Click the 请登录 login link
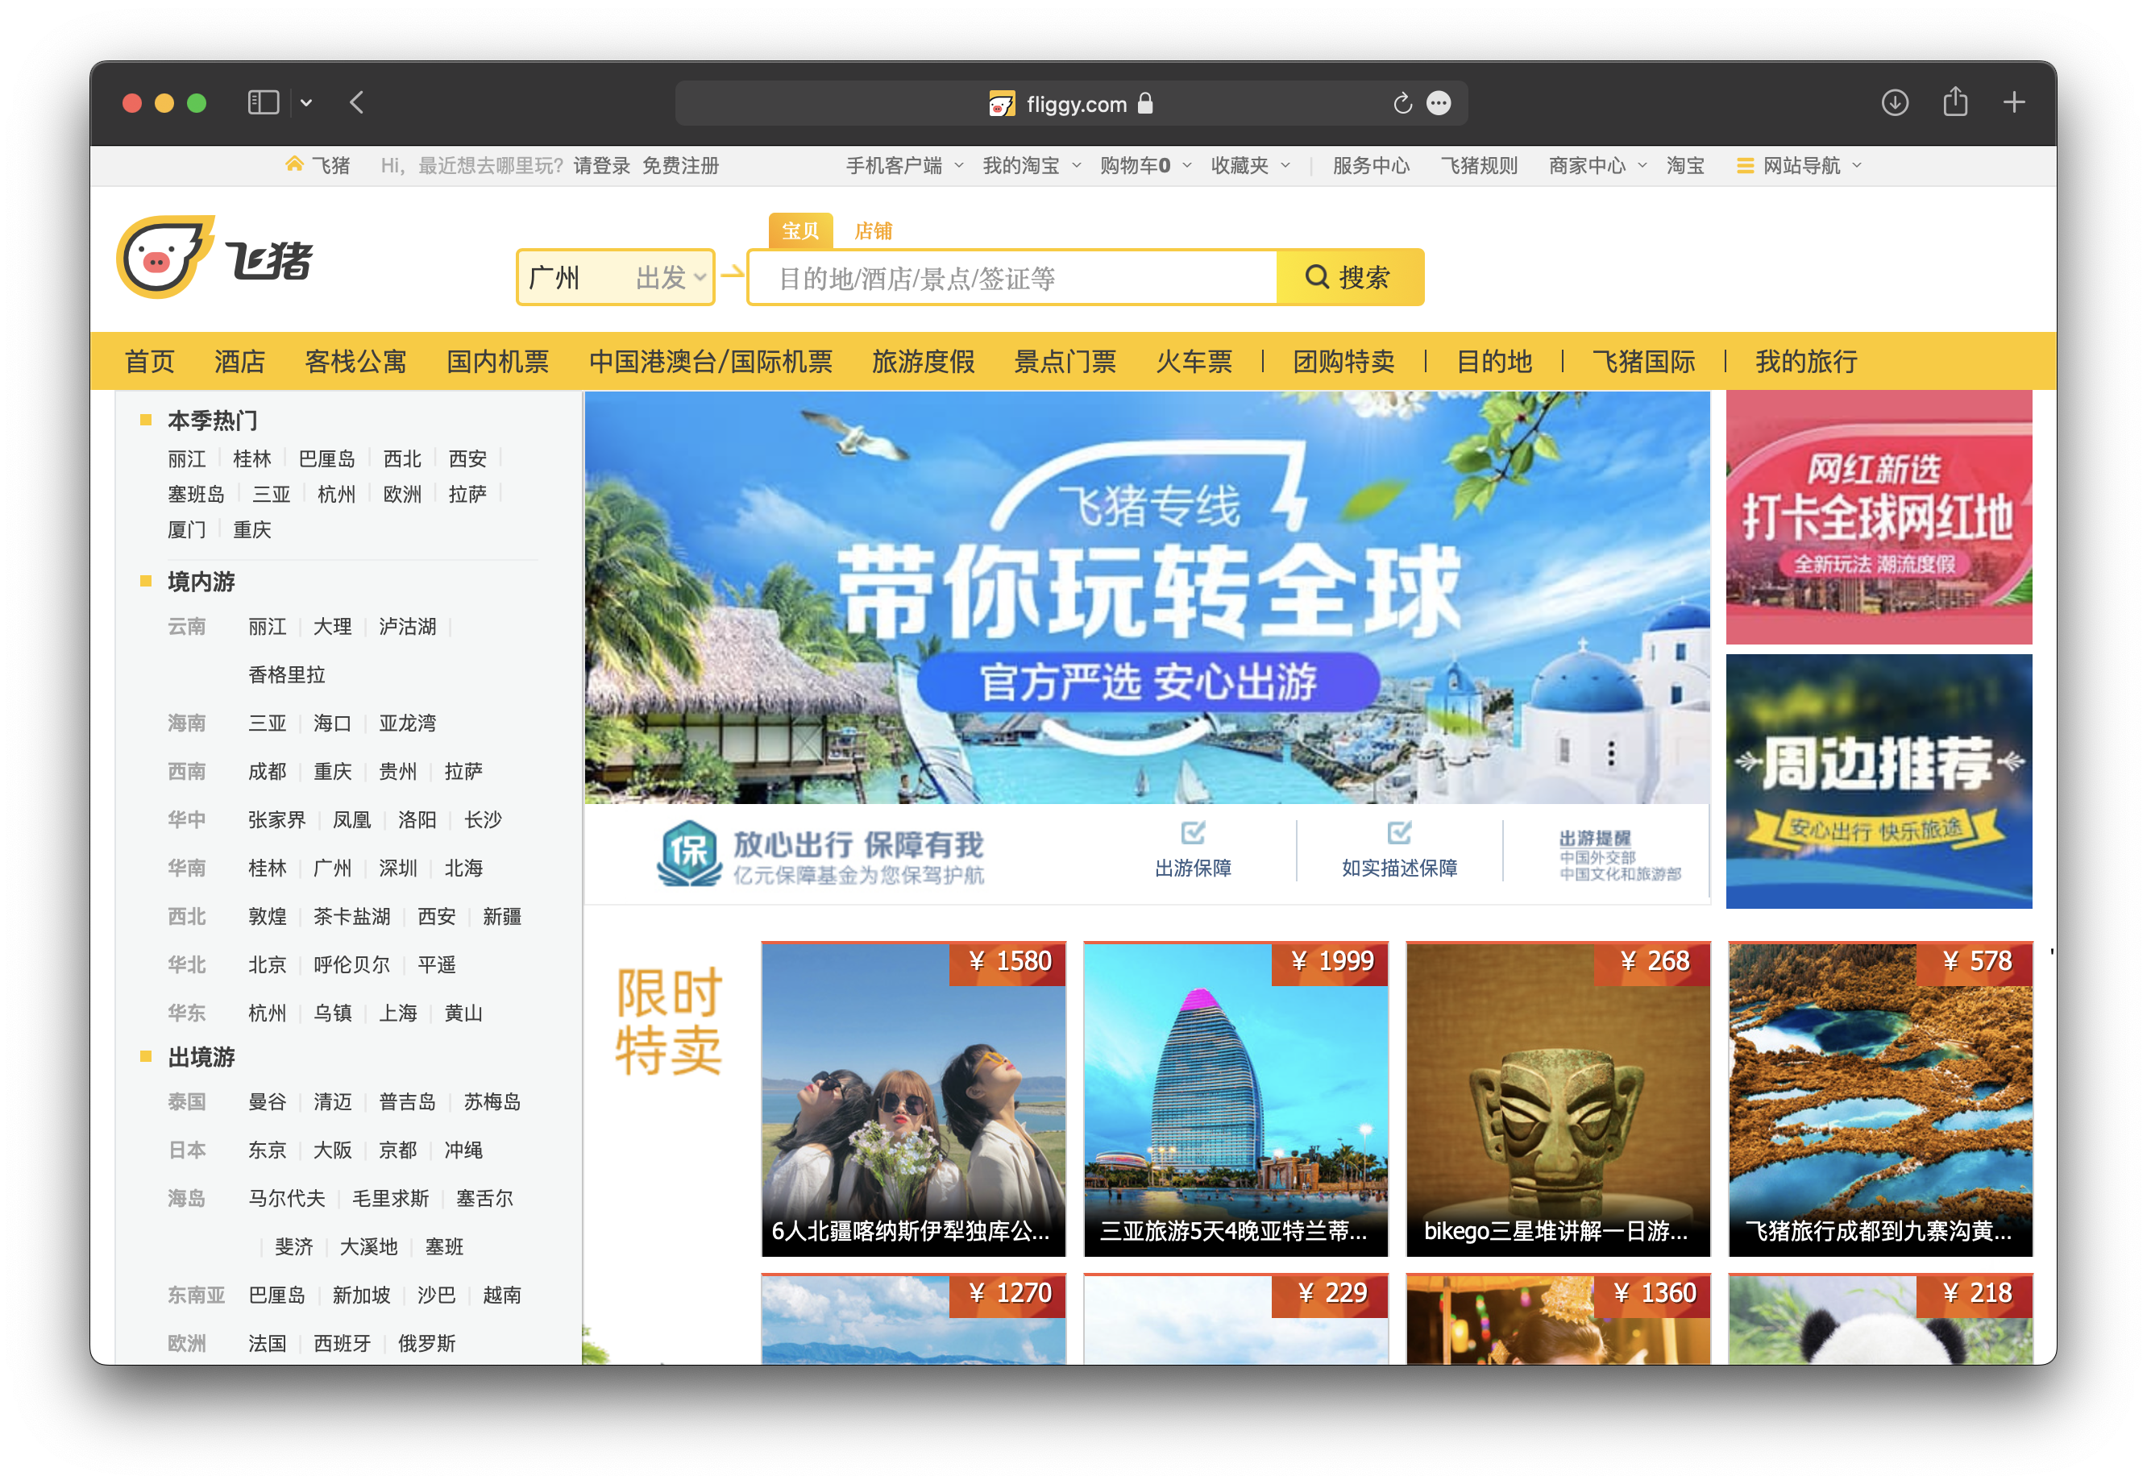Screen dimensions: 2147x1484 click(x=601, y=165)
